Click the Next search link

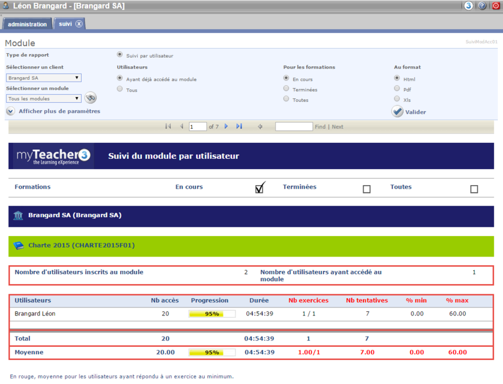coord(338,127)
